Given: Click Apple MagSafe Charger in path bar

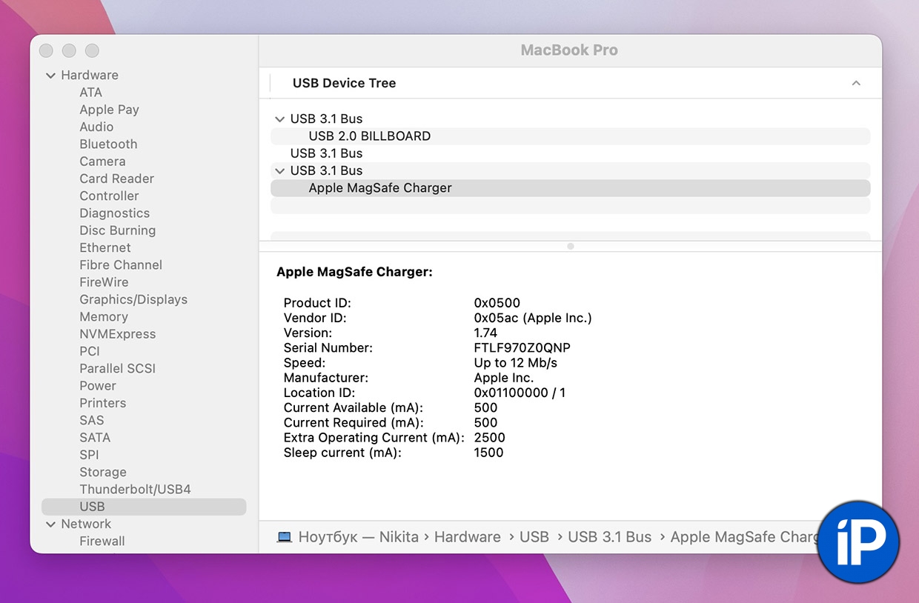Looking at the screenshot, I should (745, 537).
